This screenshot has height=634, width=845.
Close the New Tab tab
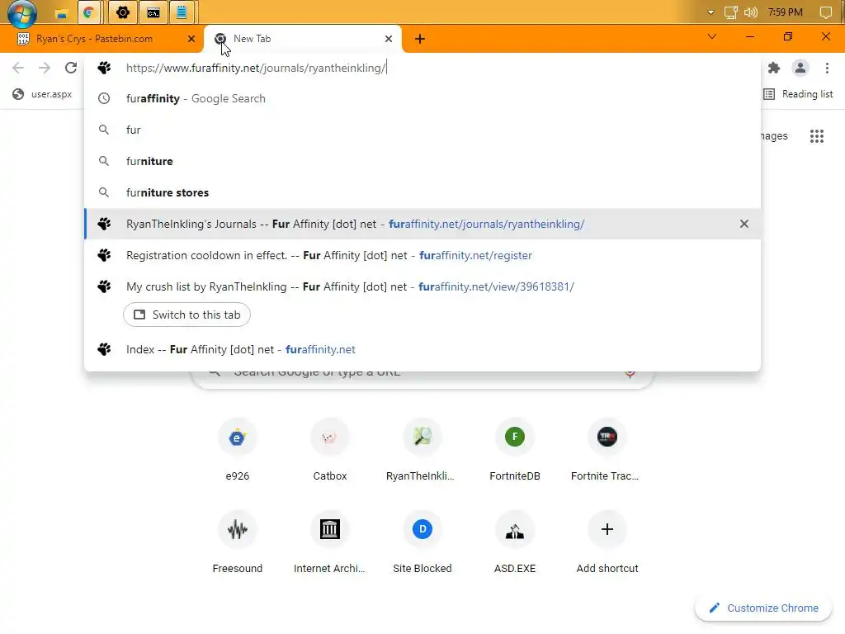point(389,39)
